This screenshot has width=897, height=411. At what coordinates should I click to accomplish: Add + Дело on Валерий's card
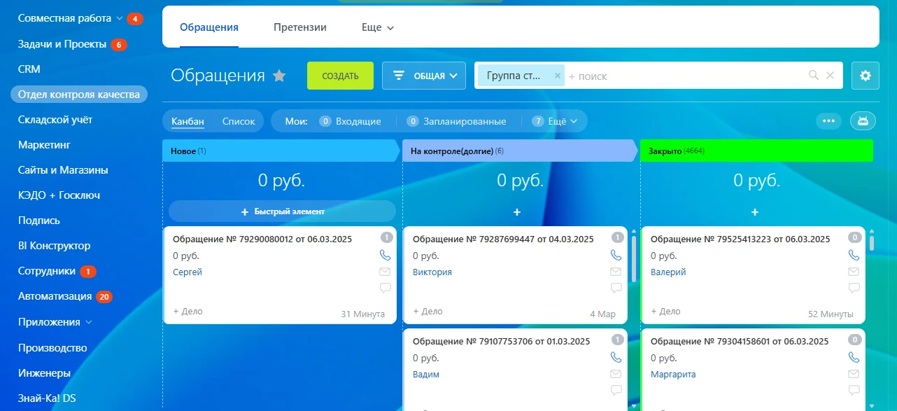pyautogui.click(x=665, y=311)
